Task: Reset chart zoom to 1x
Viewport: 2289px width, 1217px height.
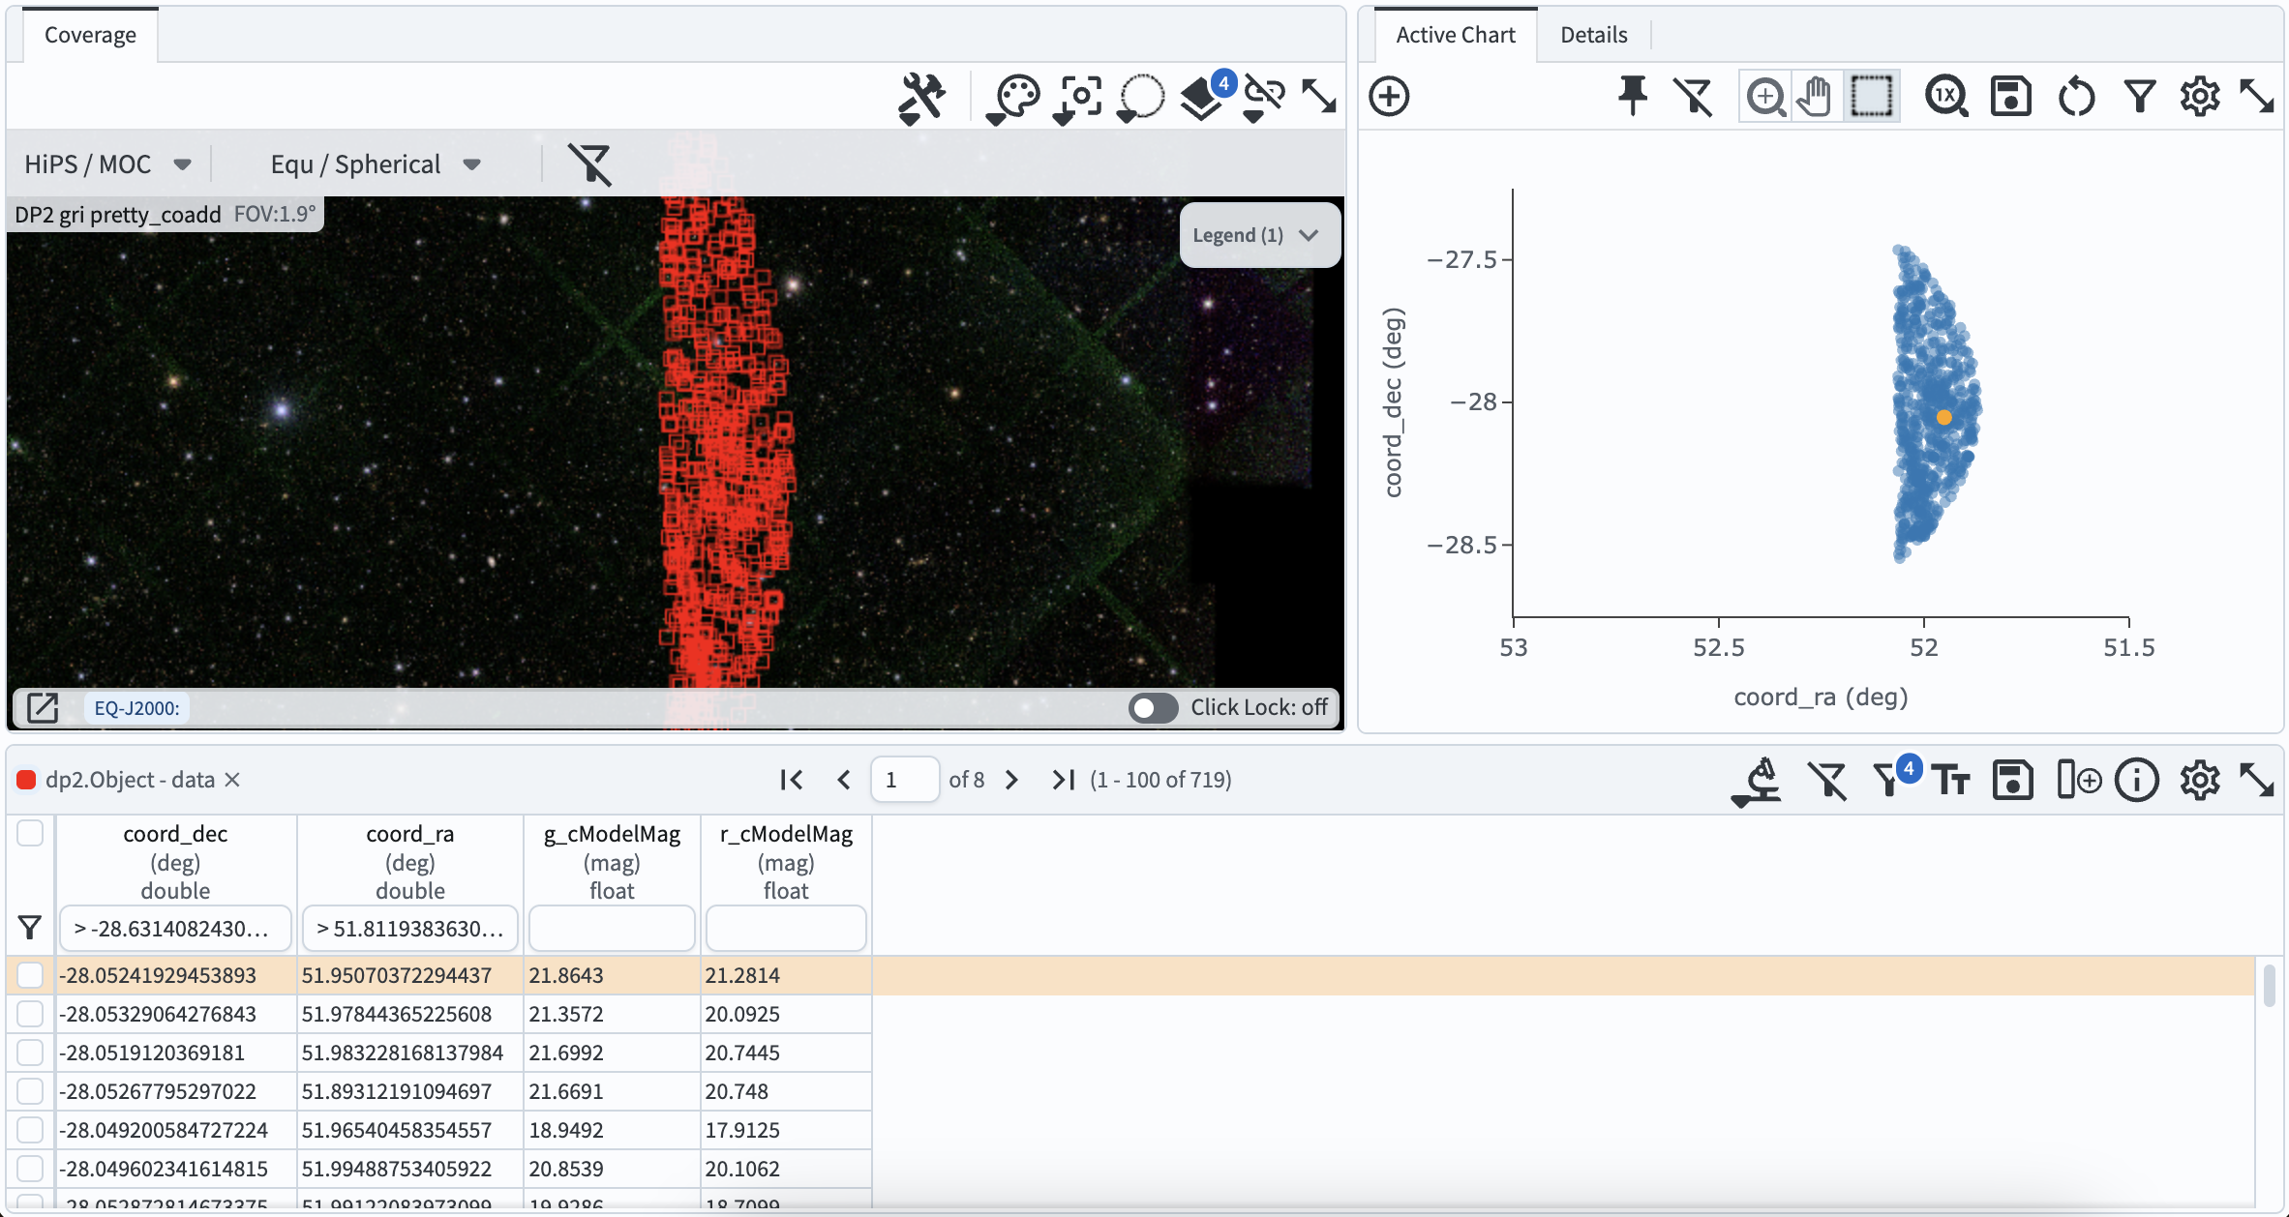Action: pyautogui.click(x=1945, y=97)
